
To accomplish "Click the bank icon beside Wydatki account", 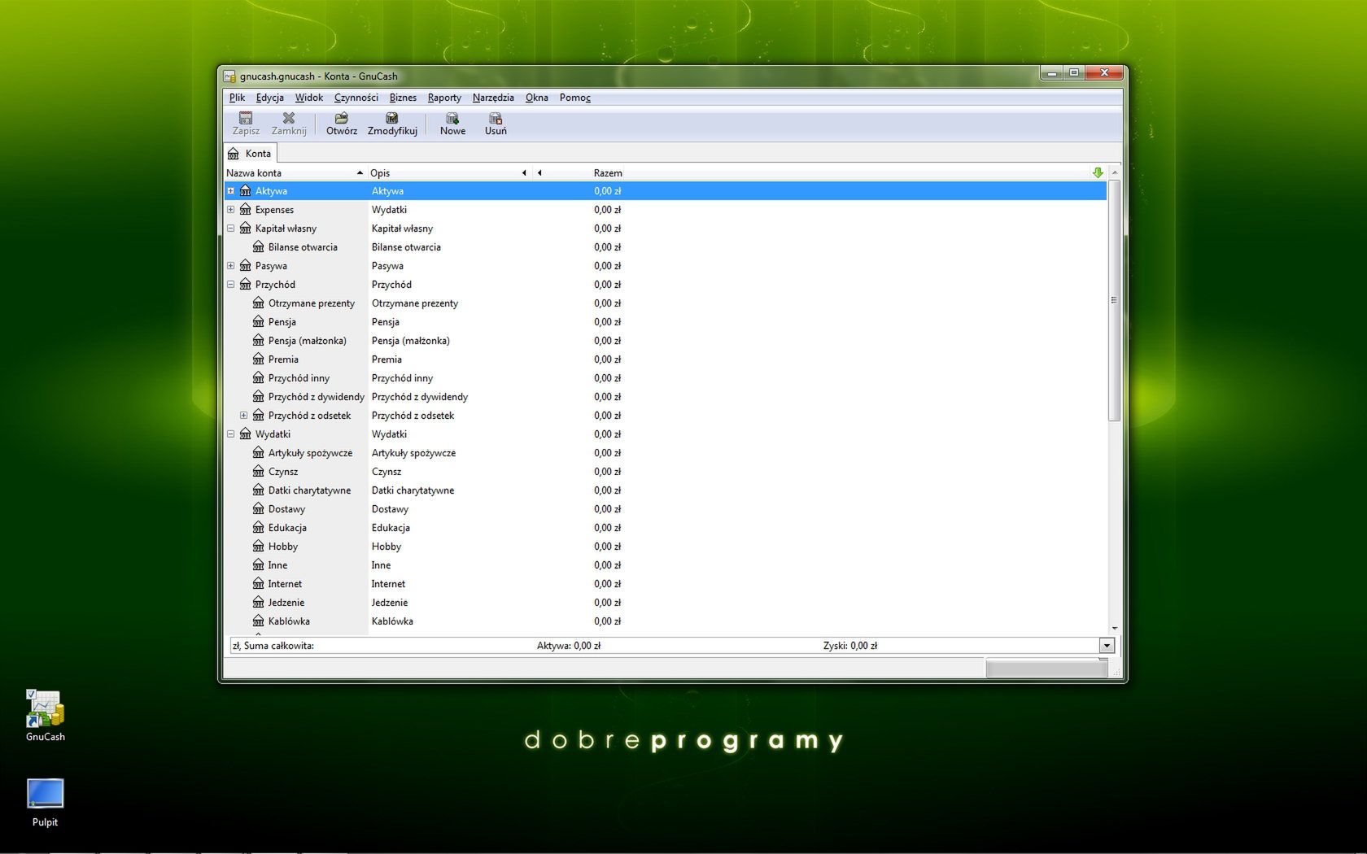I will (x=245, y=434).
